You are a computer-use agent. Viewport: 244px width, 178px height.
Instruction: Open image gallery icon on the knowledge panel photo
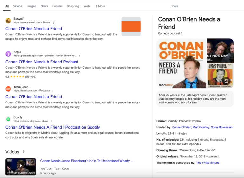point(227,81)
